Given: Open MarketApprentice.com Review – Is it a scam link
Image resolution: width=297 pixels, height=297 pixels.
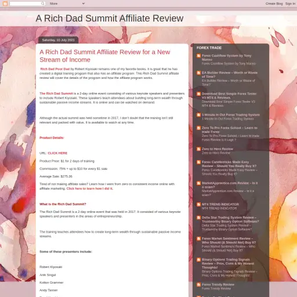Looking at the screenshot, I should tap(230, 185).
